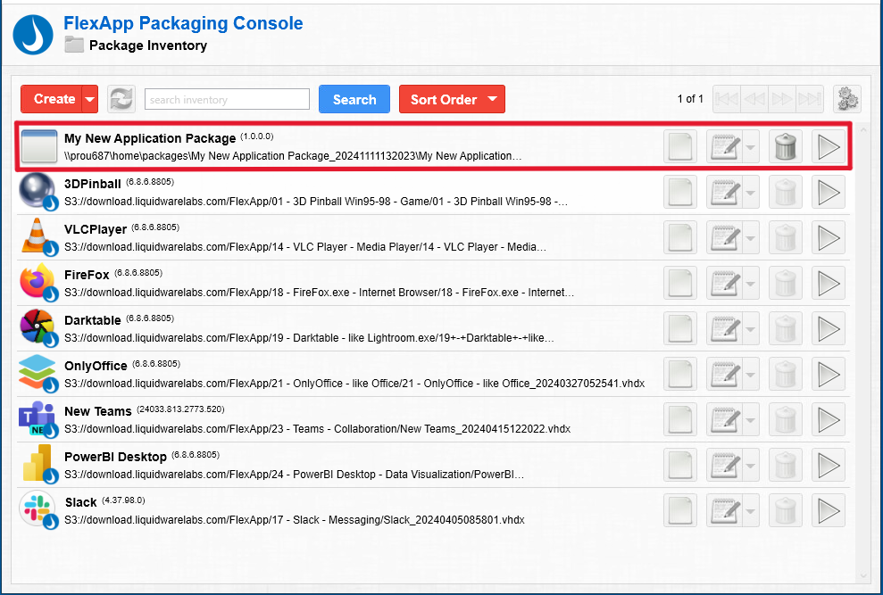This screenshot has height=595, width=883.
Task: Click the edit icon for VLCPlayer
Action: pos(726,237)
